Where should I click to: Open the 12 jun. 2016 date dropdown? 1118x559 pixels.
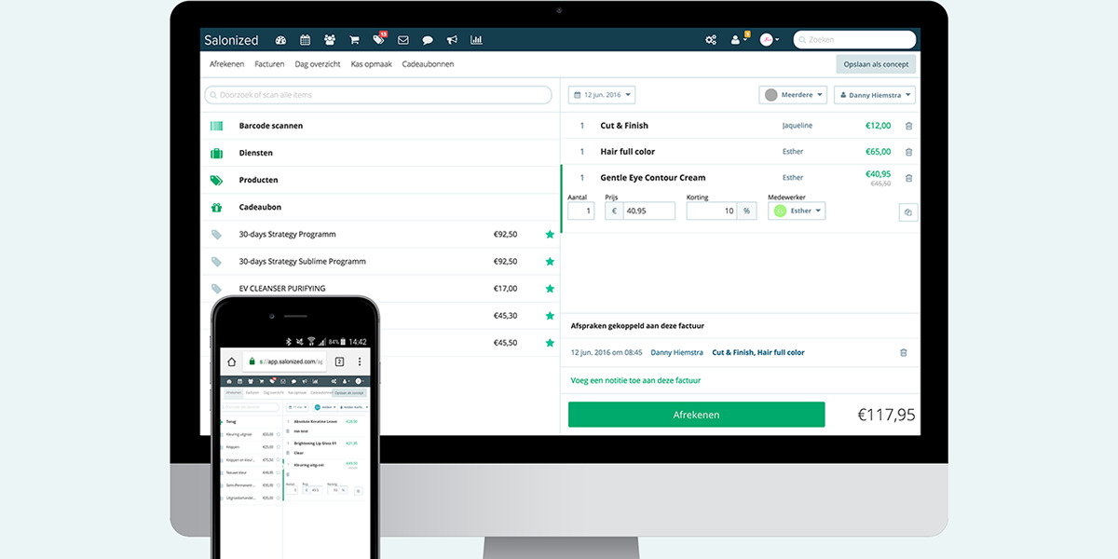602,95
